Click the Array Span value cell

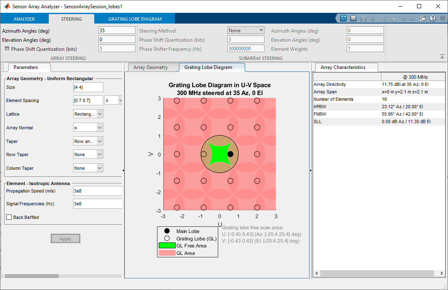click(413, 92)
